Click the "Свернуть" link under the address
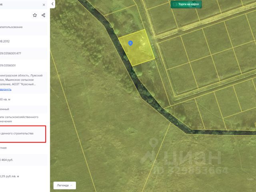Image resolution: width=256 pixels, height=192 pixels. [6, 90]
